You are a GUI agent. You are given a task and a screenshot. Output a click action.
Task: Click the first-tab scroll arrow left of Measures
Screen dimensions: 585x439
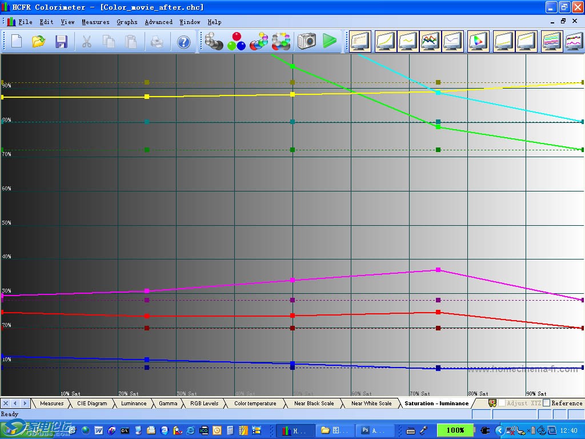[x=6, y=403]
